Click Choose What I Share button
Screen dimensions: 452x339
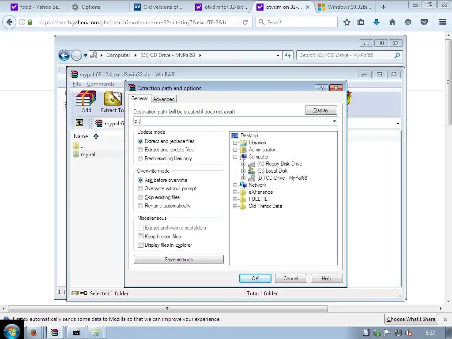coord(411,319)
